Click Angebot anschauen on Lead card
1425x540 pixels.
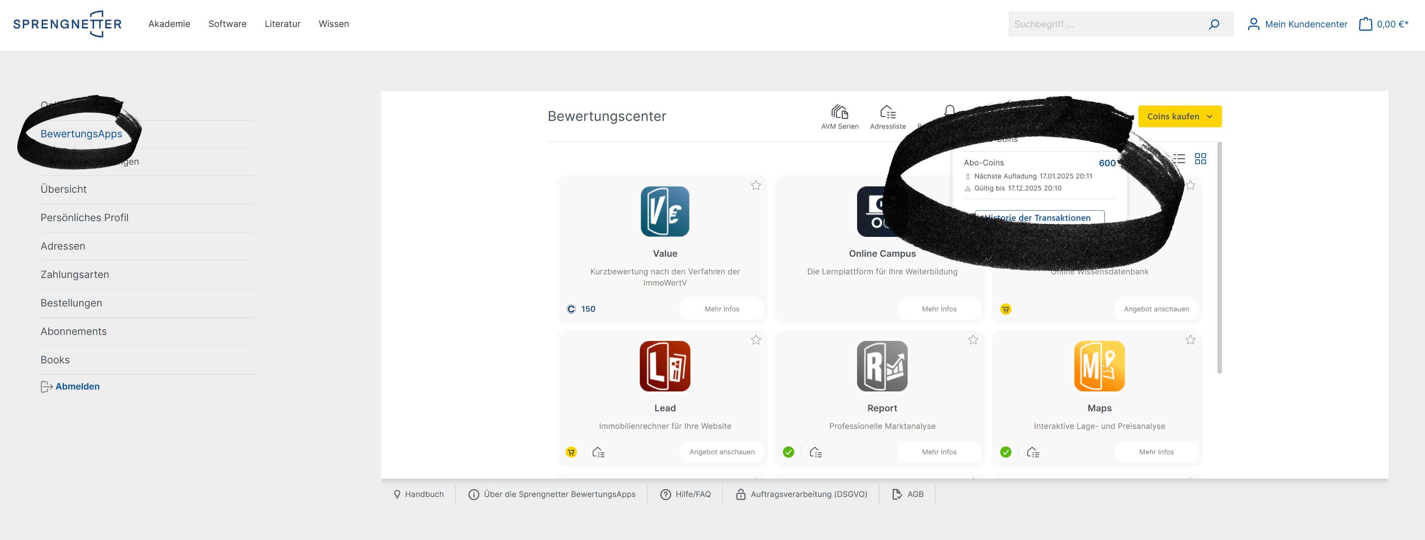(x=721, y=452)
